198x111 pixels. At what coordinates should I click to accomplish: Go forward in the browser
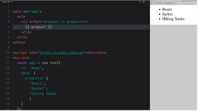155,3
